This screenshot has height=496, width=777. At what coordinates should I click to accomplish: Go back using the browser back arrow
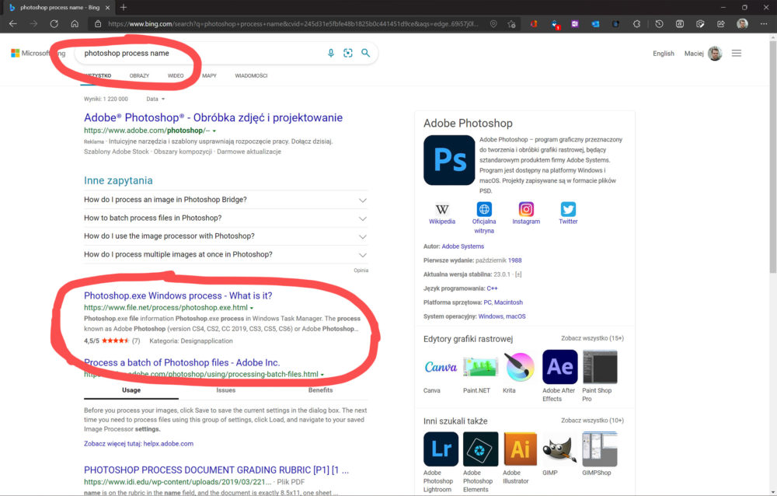click(x=13, y=24)
